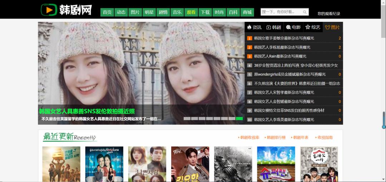Click the 韩剧网 play logo icon
This screenshot has width=386, height=182.
pyautogui.click(x=49, y=10)
